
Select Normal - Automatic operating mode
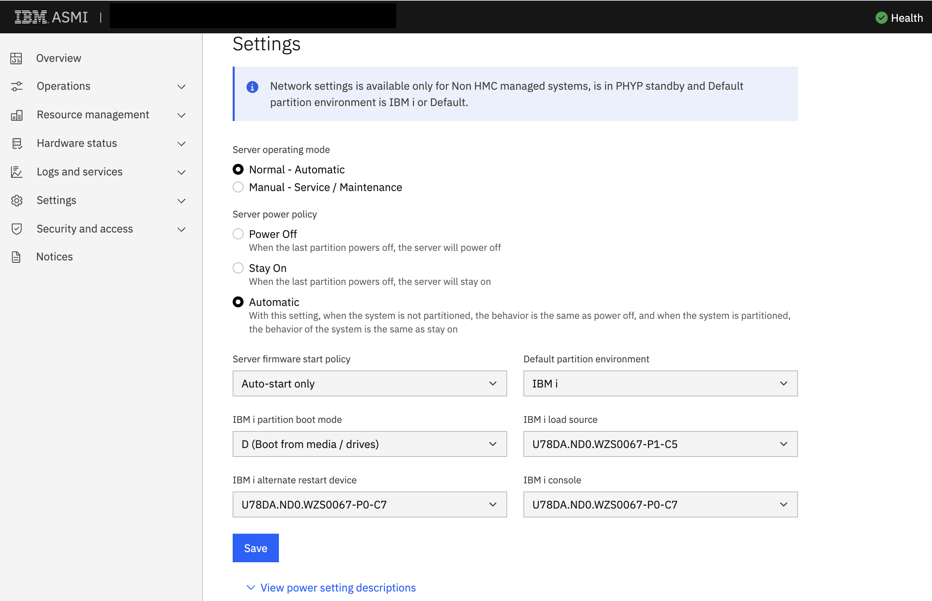pyautogui.click(x=238, y=169)
